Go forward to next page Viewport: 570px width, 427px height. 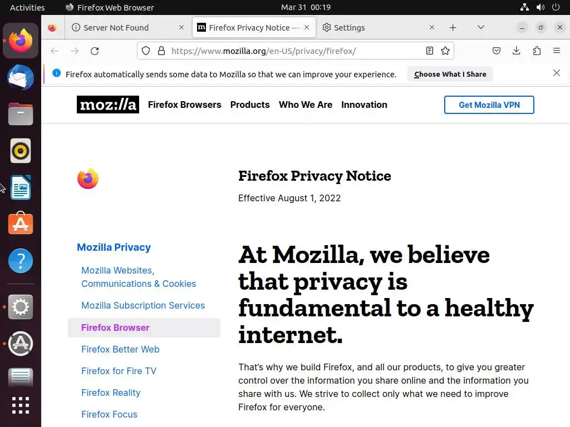tap(75, 51)
